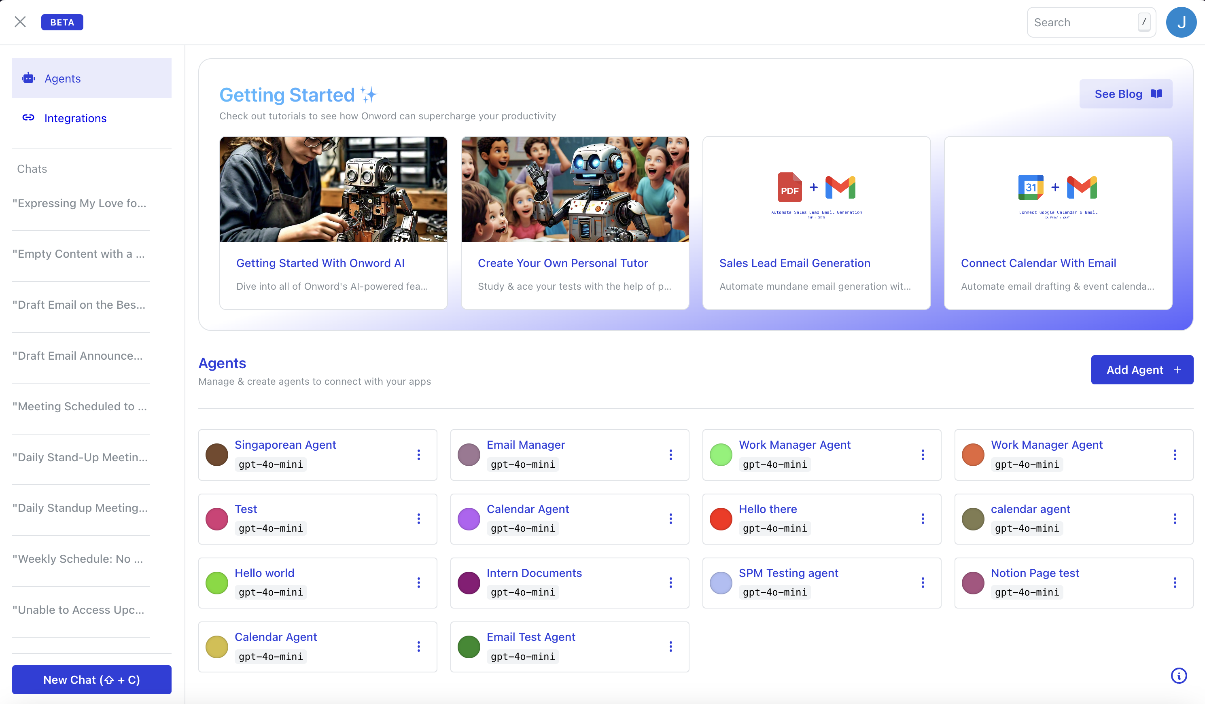Open the J user avatar

click(x=1181, y=22)
